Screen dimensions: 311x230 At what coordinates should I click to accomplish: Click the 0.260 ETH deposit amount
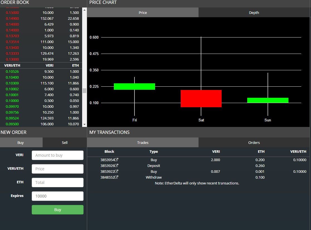pos(260,166)
